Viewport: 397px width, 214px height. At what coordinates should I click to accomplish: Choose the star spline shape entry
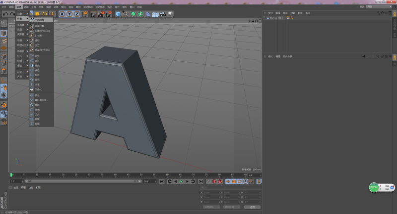coord(41,80)
